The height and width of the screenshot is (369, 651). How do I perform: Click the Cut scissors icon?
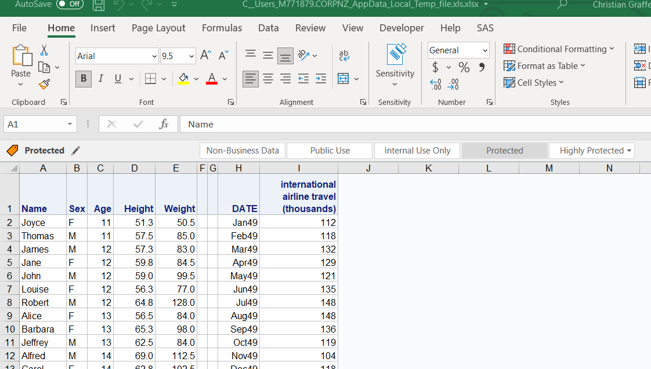click(44, 51)
